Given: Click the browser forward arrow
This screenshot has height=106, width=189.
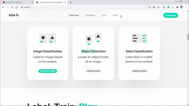Looking at the screenshot, I should (7, 7).
